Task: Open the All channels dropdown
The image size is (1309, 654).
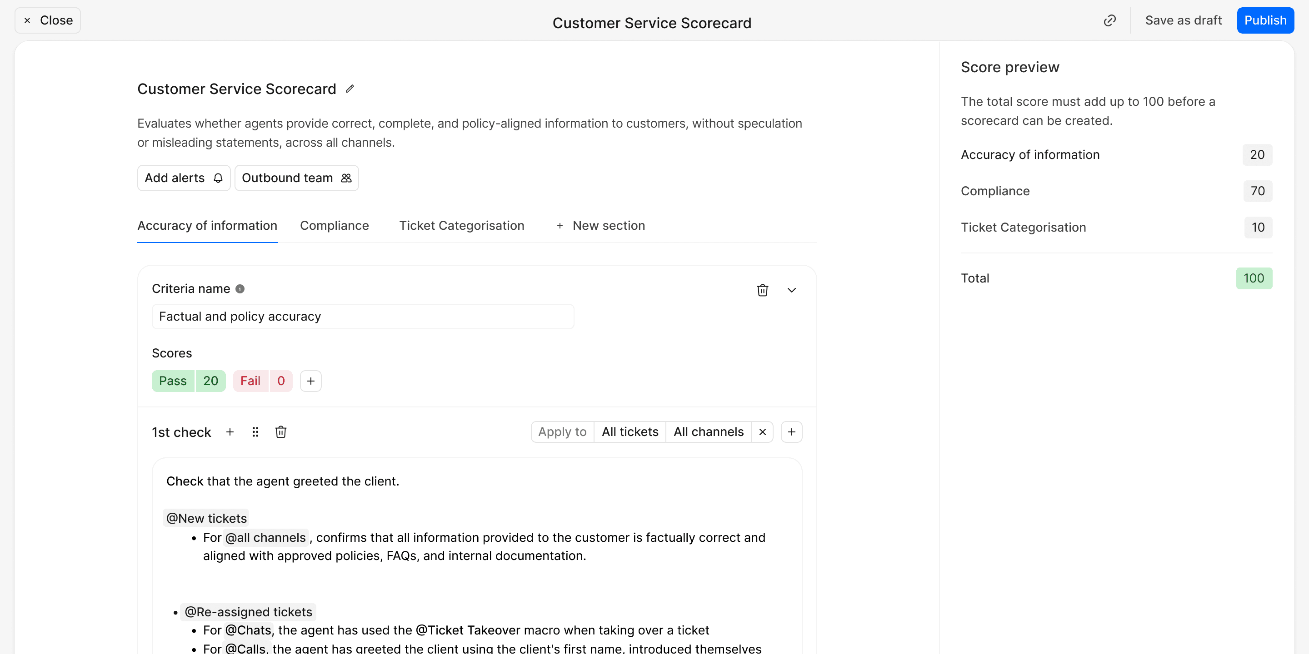Action: tap(708, 432)
